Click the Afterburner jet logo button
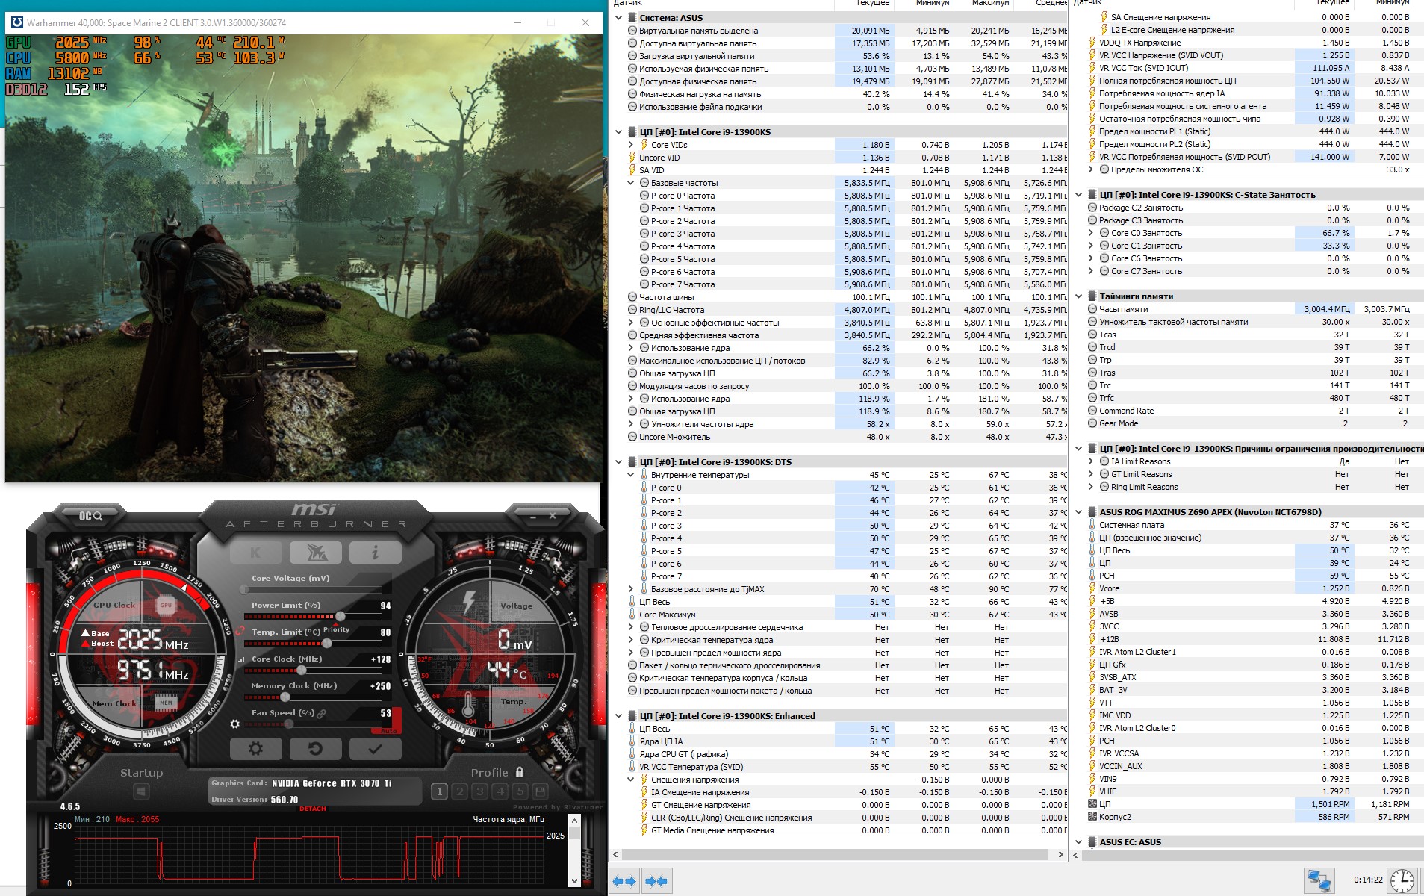Image resolution: width=1424 pixels, height=896 pixels. point(315,553)
